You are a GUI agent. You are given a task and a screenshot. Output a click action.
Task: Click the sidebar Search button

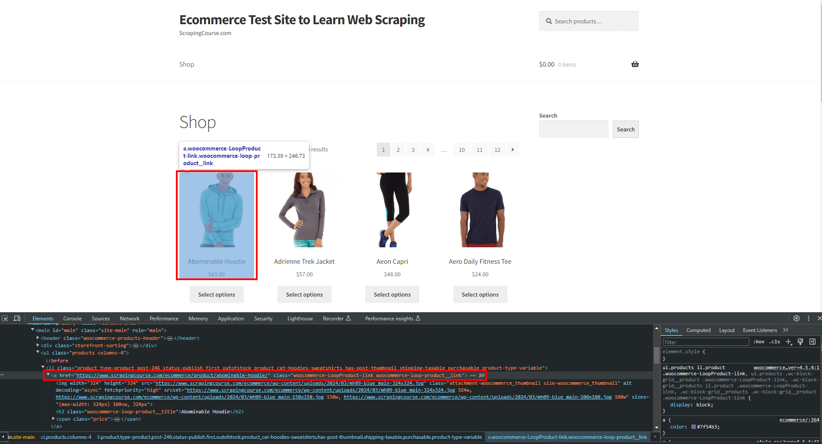pyautogui.click(x=625, y=129)
